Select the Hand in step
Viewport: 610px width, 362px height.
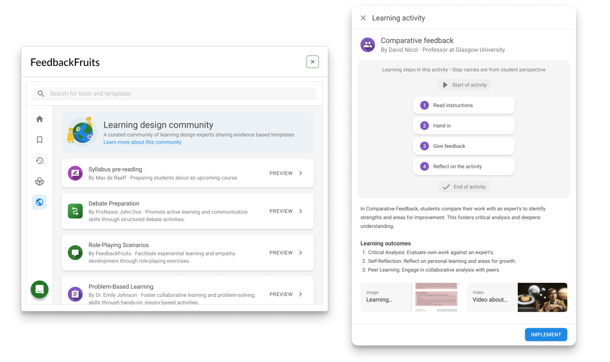pyautogui.click(x=464, y=126)
